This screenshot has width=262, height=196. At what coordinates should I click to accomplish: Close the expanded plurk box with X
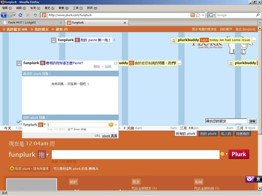116,63
